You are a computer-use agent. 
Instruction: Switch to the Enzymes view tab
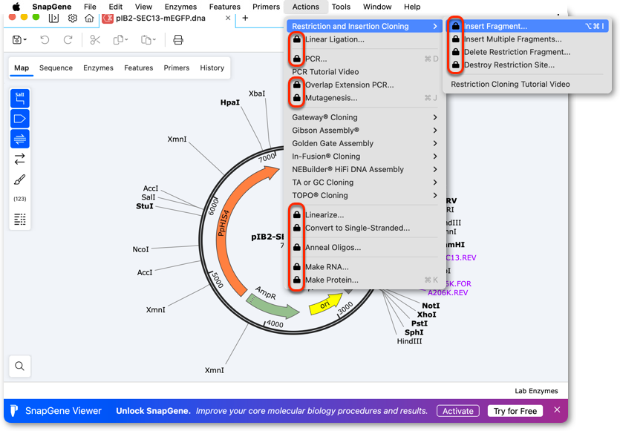(x=98, y=68)
